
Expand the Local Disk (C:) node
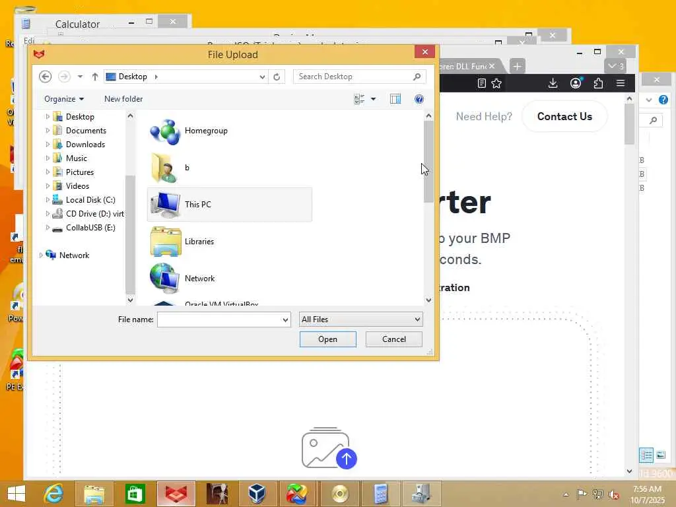(x=48, y=200)
